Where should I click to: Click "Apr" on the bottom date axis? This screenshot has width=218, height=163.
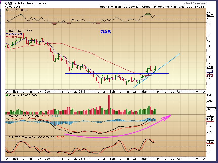click(x=179, y=159)
